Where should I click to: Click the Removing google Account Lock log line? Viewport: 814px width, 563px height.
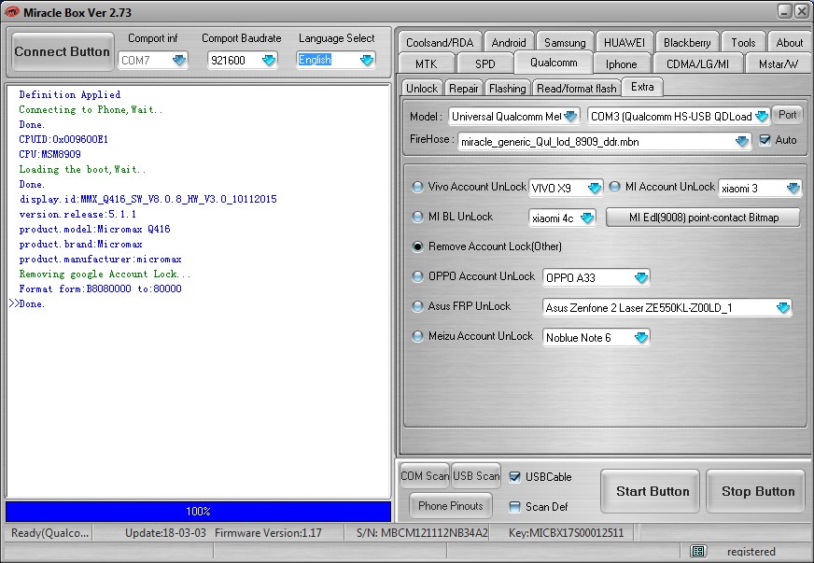pyautogui.click(x=105, y=274)
